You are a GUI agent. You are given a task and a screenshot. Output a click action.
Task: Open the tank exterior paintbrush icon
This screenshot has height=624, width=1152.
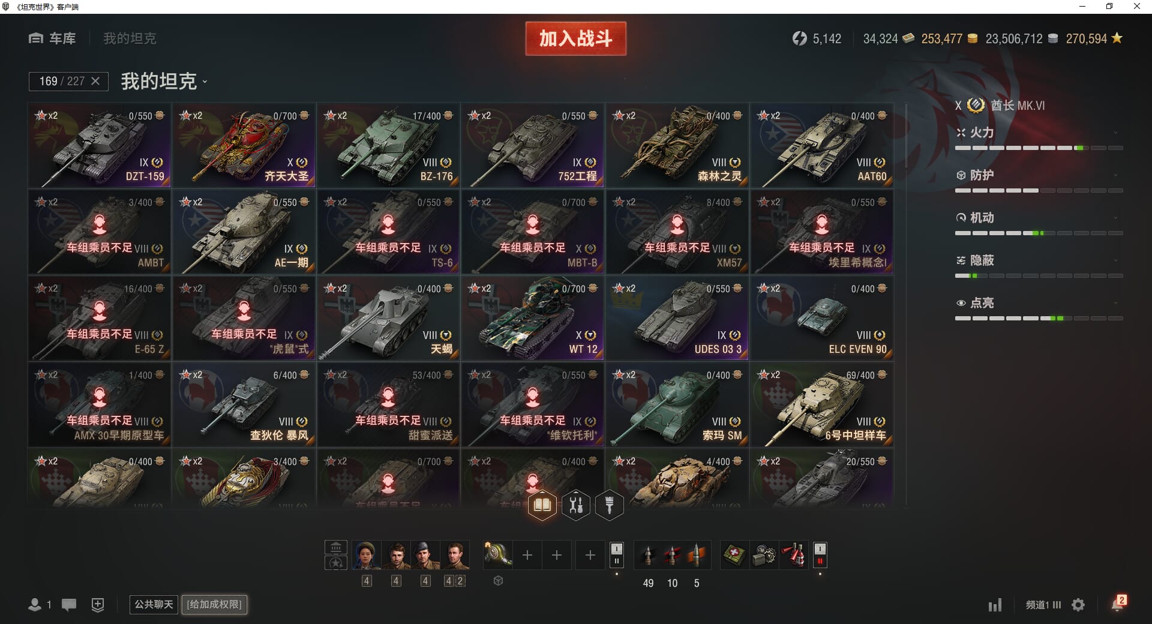click(610, 505)
